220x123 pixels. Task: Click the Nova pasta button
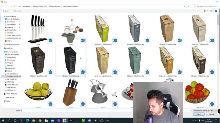pos(18,11)
